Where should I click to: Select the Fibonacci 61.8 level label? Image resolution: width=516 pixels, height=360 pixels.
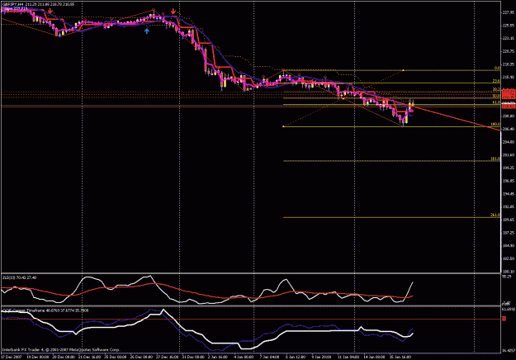(496, 102)
